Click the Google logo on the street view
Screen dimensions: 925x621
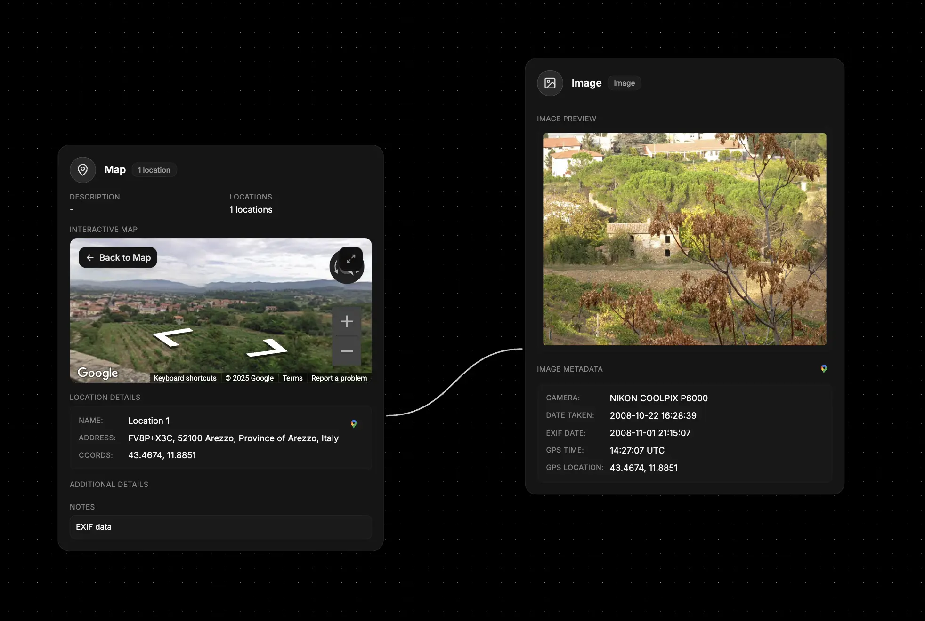[x=97, y=372]
